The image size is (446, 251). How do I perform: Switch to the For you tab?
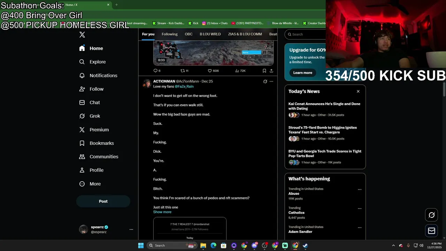coord(148,34)
